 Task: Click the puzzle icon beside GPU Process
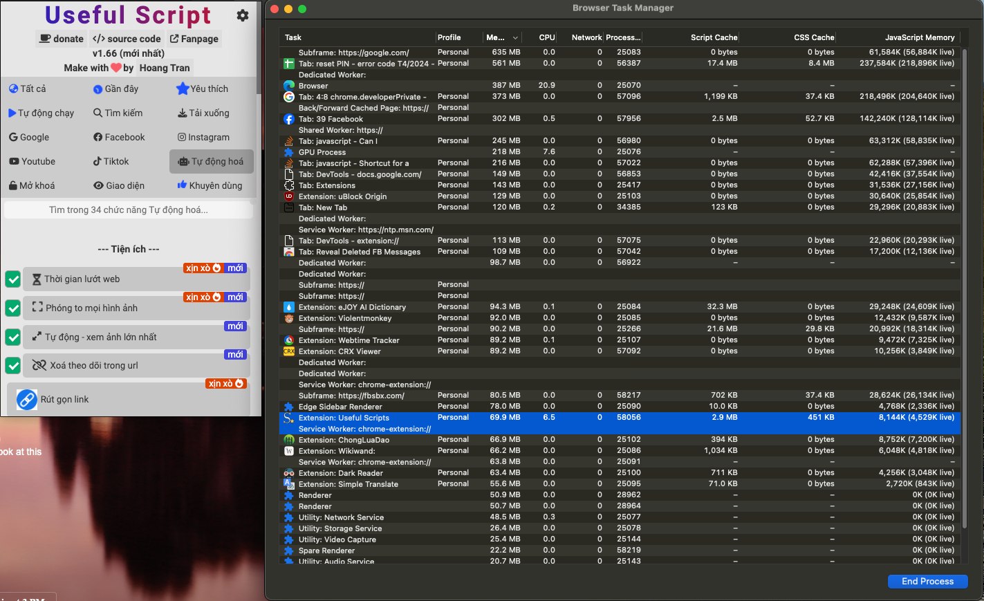click(289, 152)
